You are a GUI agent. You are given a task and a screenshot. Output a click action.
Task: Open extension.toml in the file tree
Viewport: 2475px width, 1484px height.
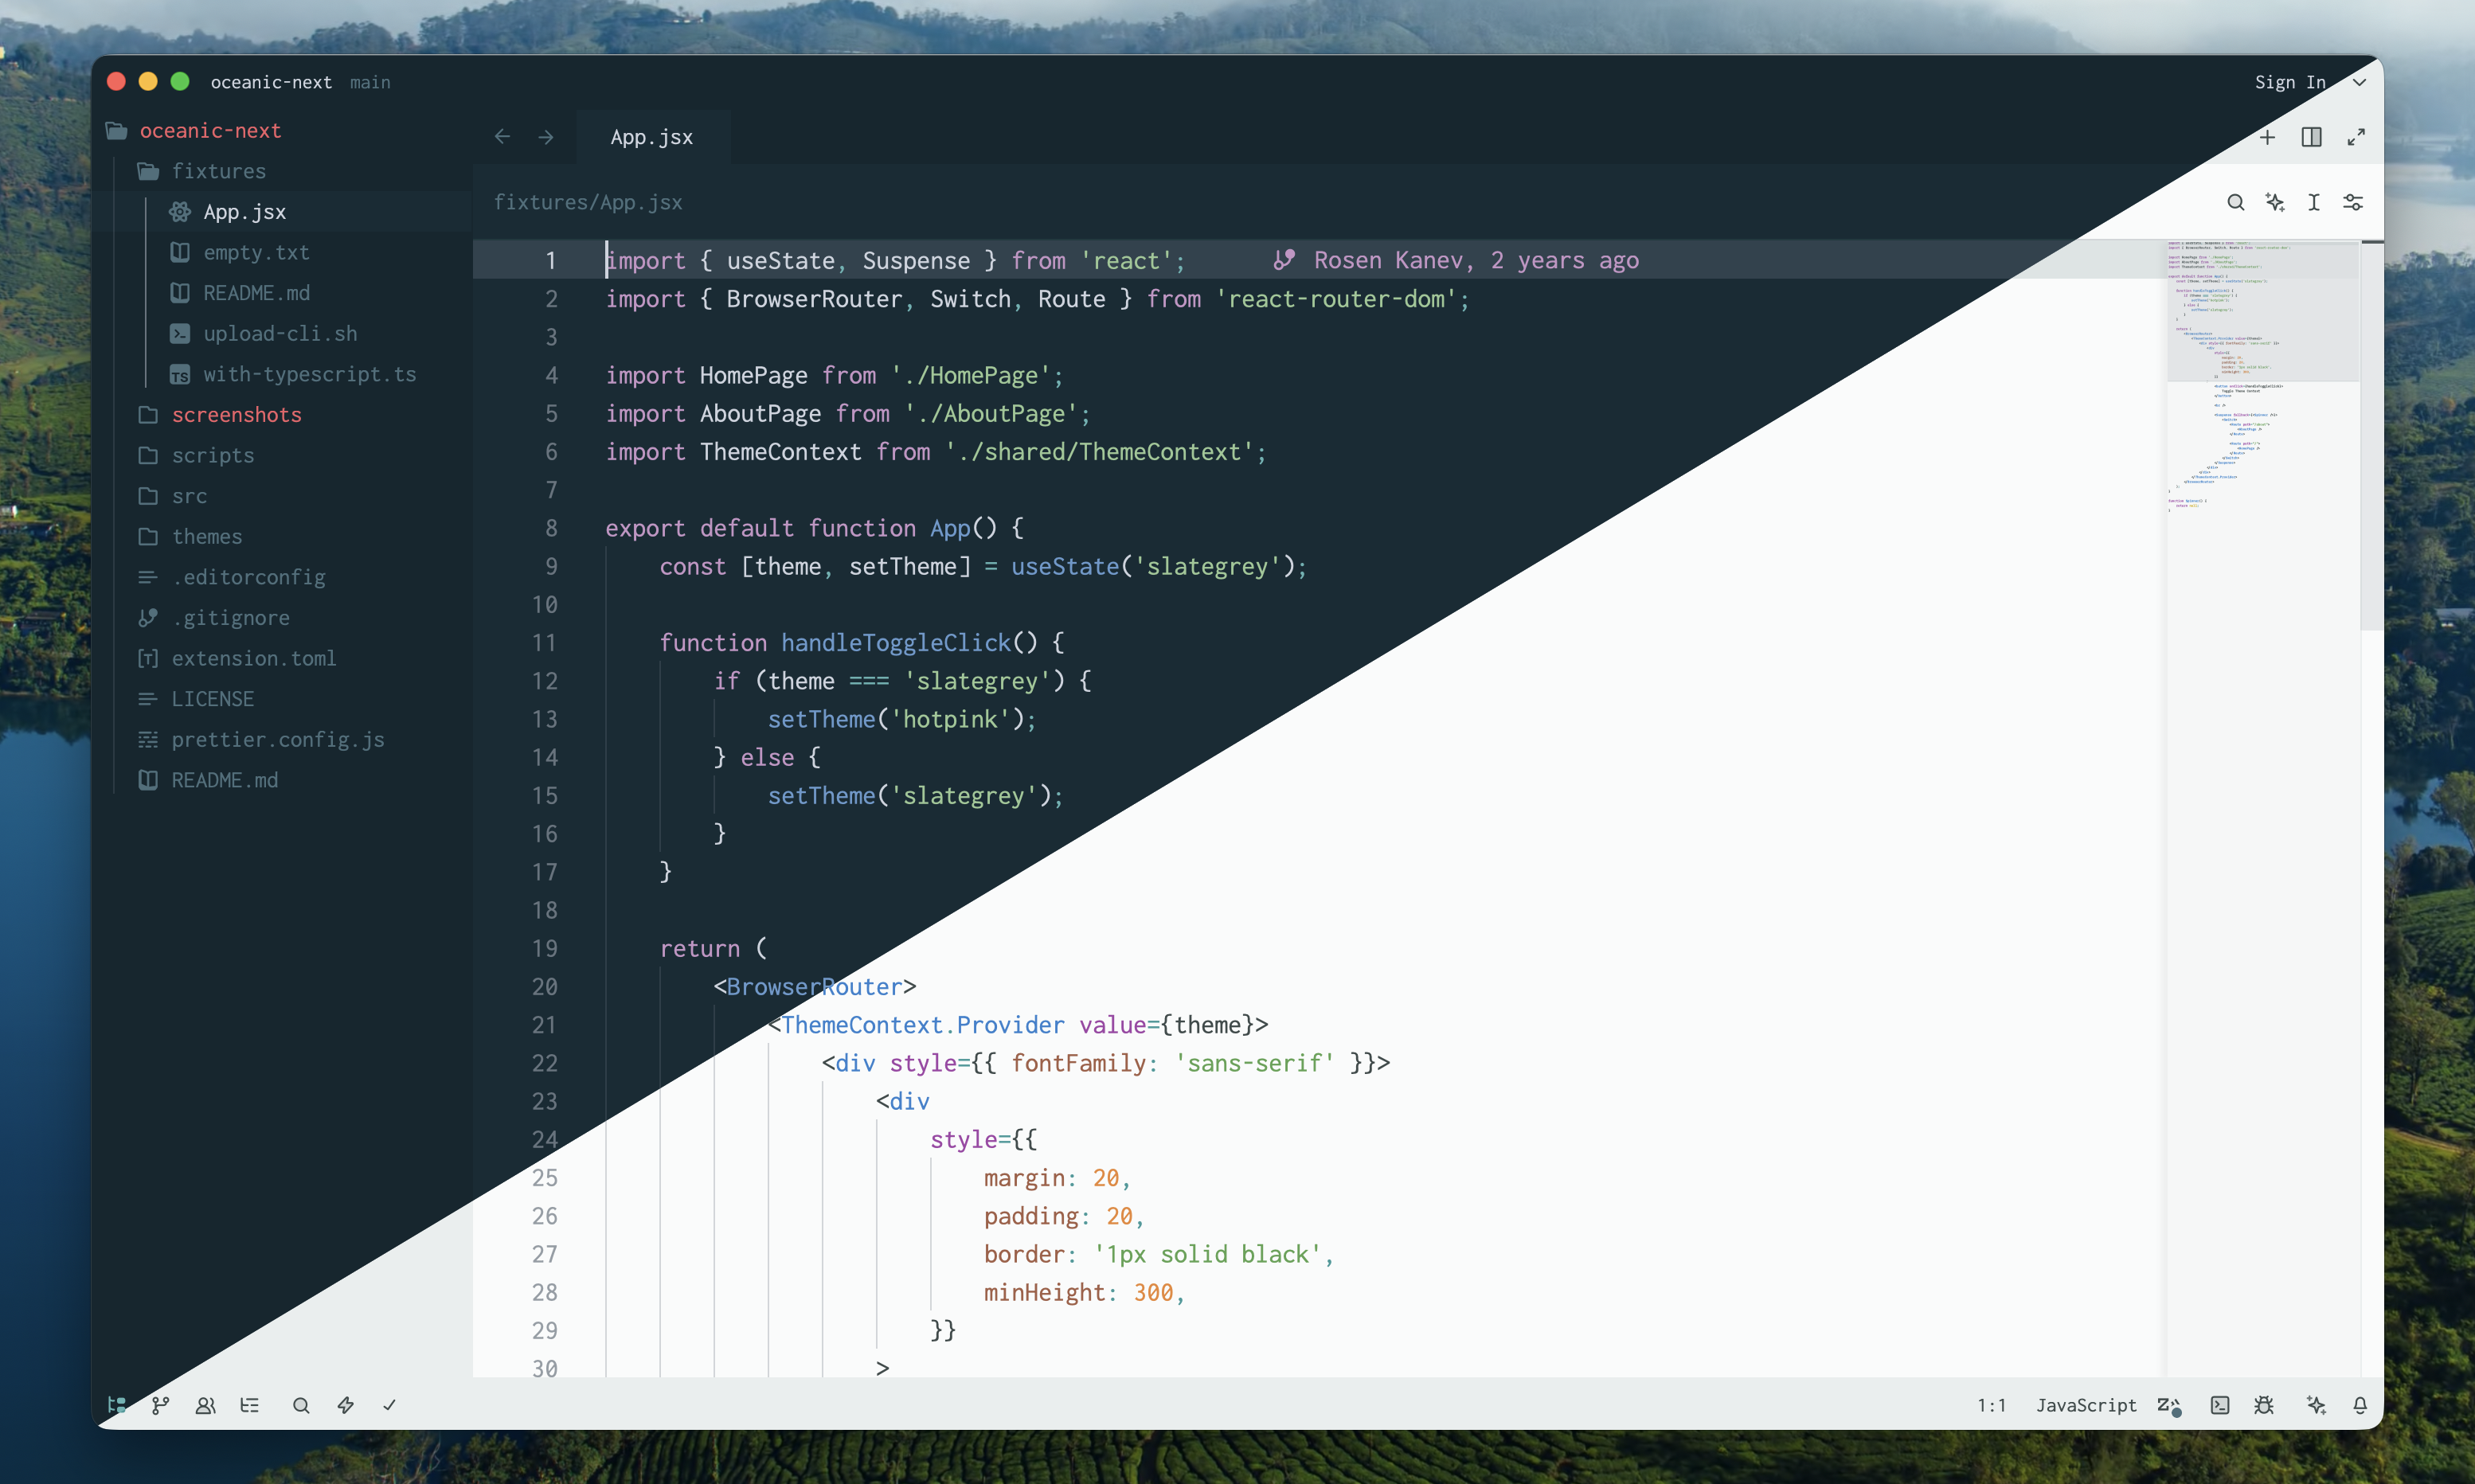(x=282, y=658)
